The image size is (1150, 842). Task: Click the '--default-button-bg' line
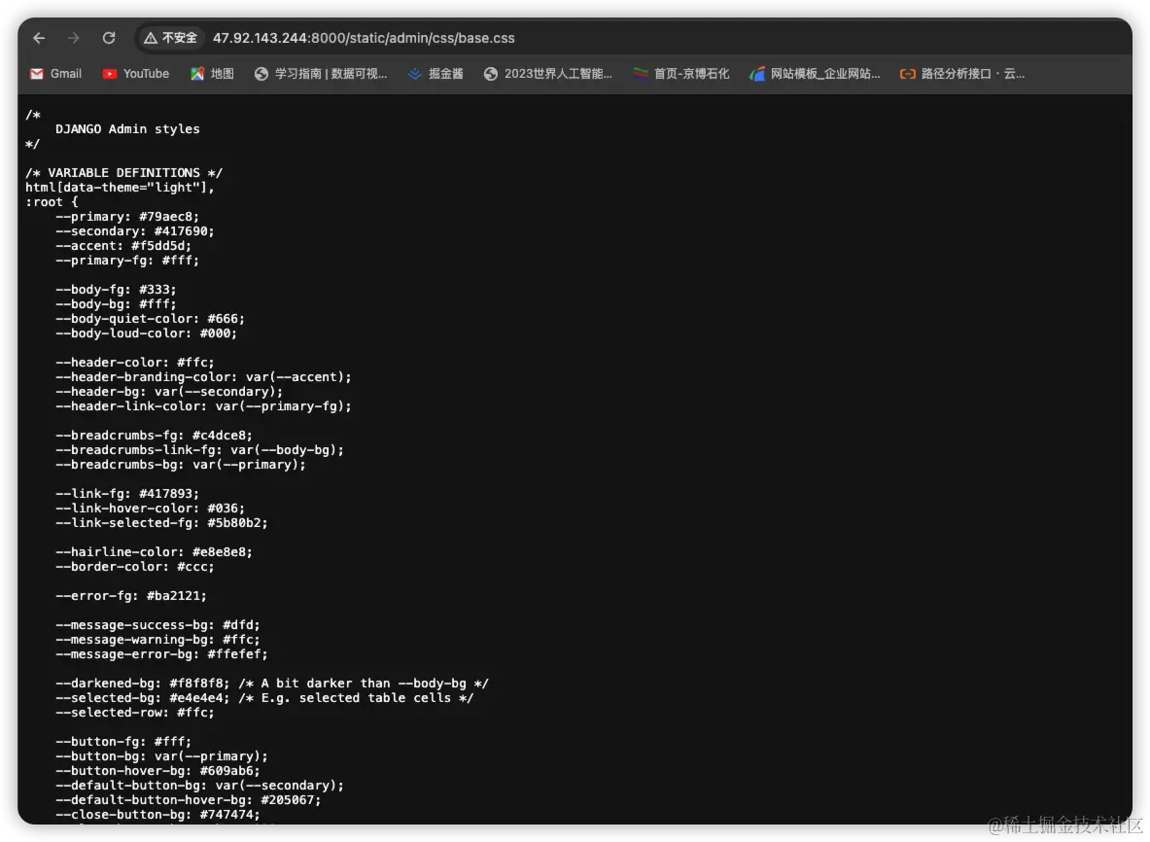coord(199,786)
